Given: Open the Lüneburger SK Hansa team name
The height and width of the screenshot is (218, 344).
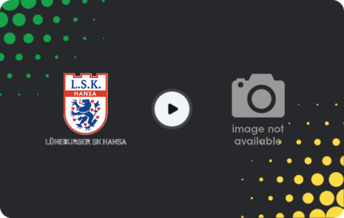Looking at the screenshot, I should [x=86, y=142].
